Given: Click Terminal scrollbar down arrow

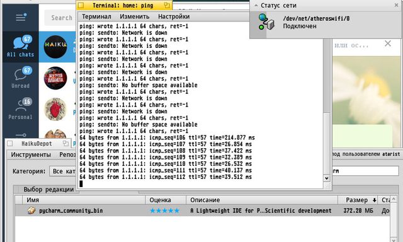Looking at the screenshot, I should point(327,178).
